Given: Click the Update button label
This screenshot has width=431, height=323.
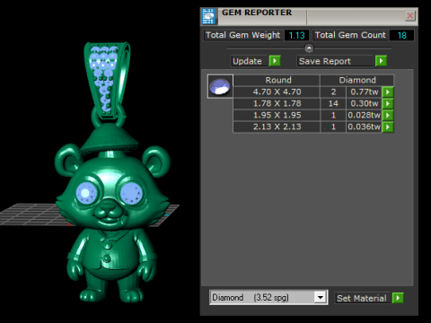Looking at the screenshot, I should (249, 61).
